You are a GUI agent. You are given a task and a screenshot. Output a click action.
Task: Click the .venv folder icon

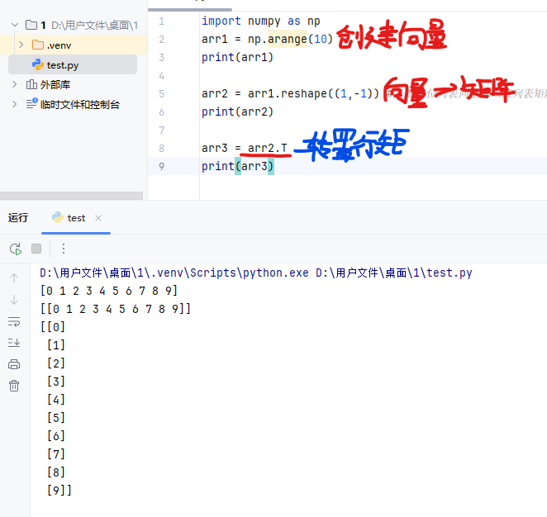tap(38, 45)
